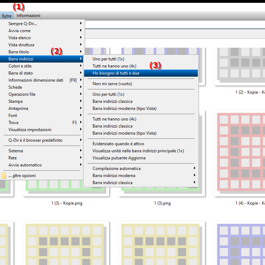
Task: Open the folder icon beside altre opzioni
Action: (x=4, y=176)
